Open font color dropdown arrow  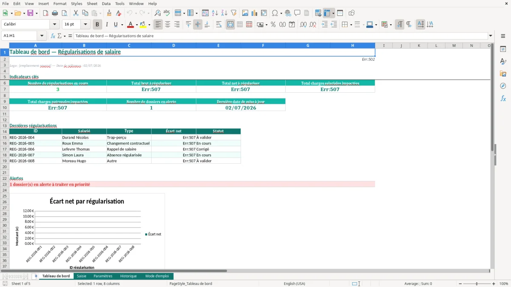[x=136, y=25]
